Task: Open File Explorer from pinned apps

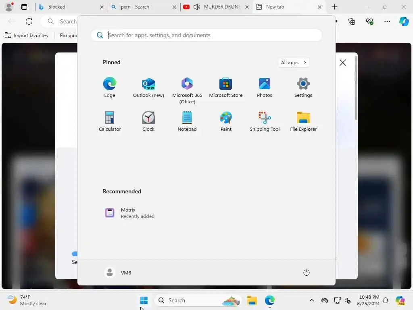Action: pos(303,121)
